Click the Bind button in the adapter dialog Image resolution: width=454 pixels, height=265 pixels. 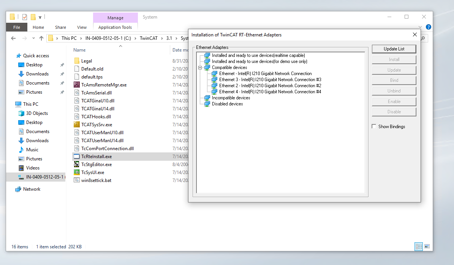click(x=394, y=80)
